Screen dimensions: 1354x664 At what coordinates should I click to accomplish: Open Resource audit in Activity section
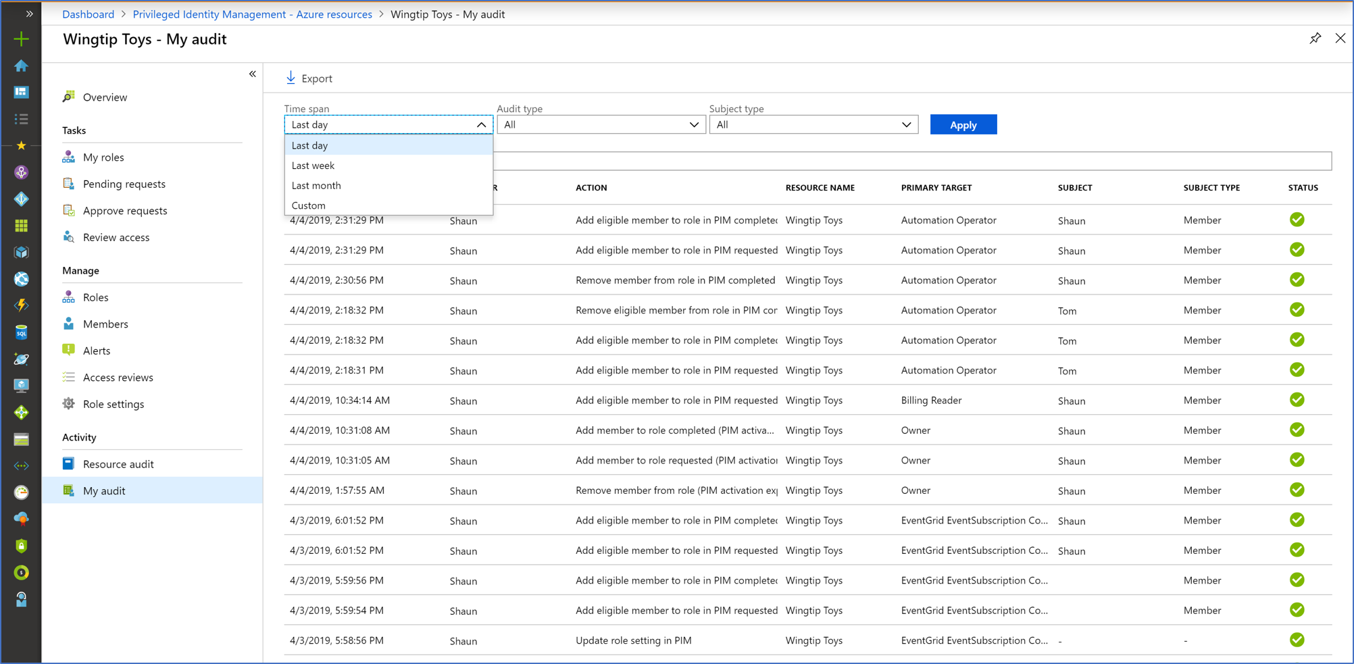[118, 464]
